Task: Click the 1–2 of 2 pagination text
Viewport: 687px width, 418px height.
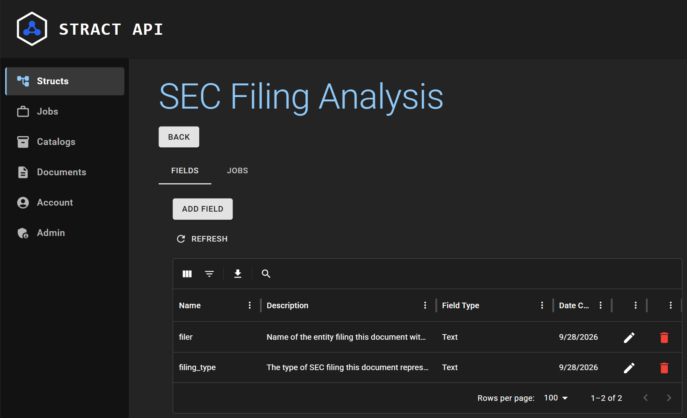Action: (x=606, y=398)
